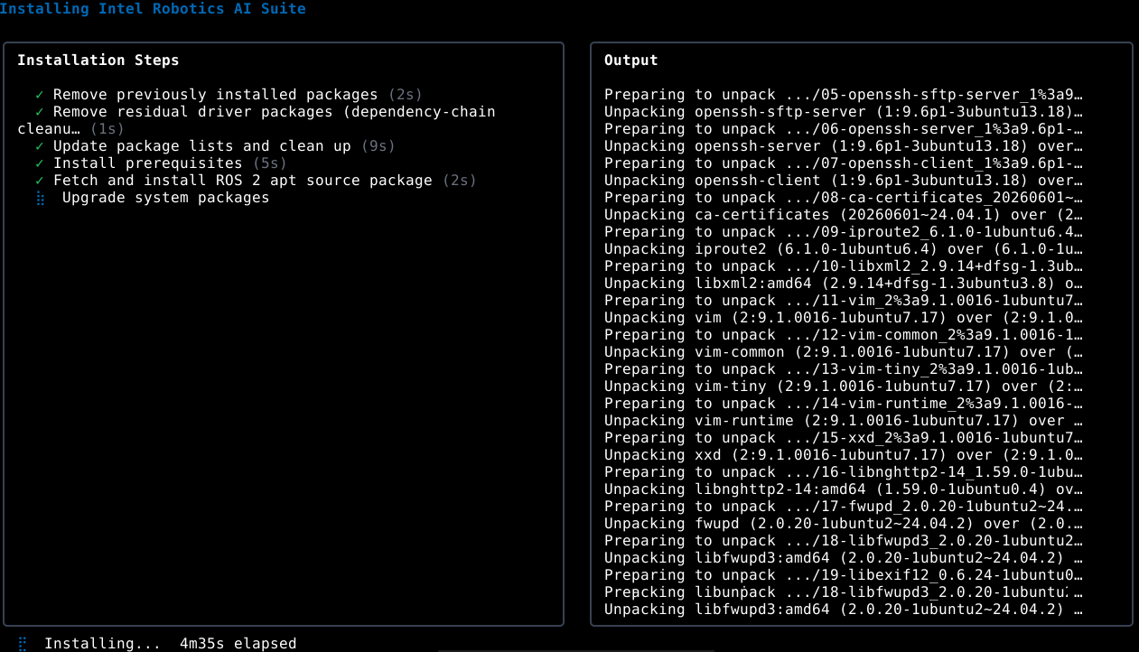
Task: Click checkmark beside Fetch and install ROS 2
Action: (x=40, y=181)
